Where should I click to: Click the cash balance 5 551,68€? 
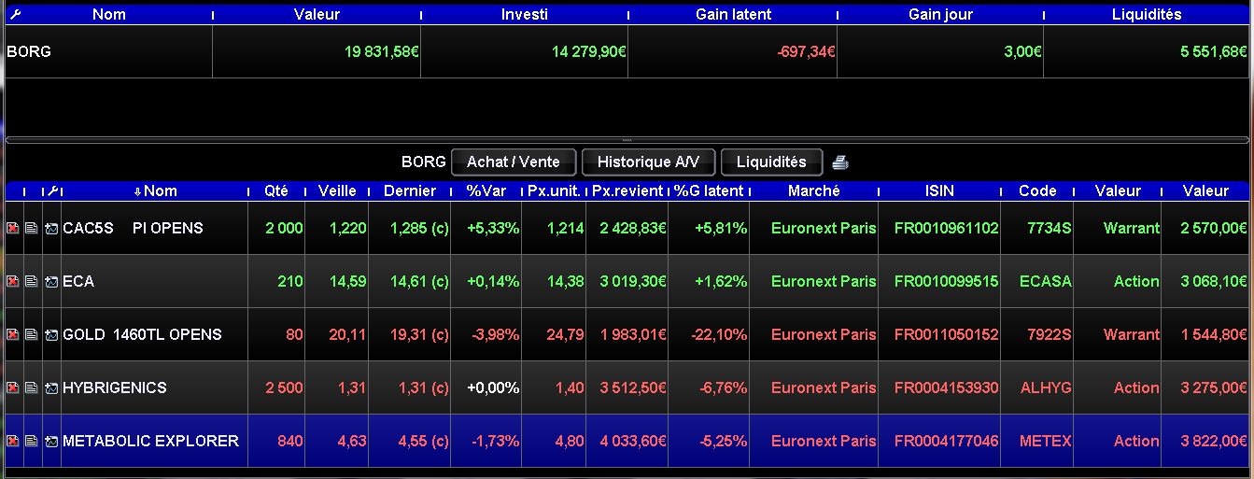(x=1214, y=52)
